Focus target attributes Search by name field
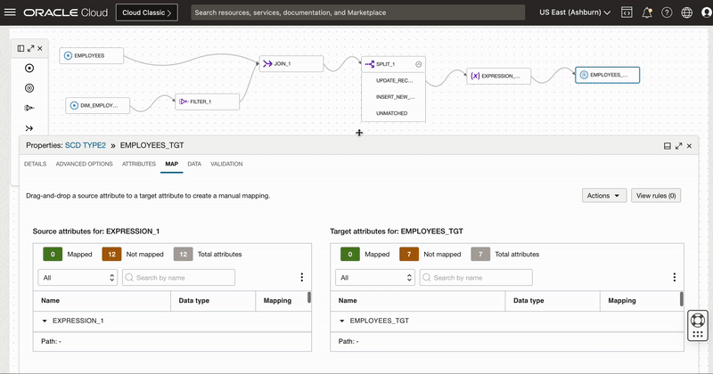This screenshot has width=713, height=374. pyautogui.click(x=476, y=278)
